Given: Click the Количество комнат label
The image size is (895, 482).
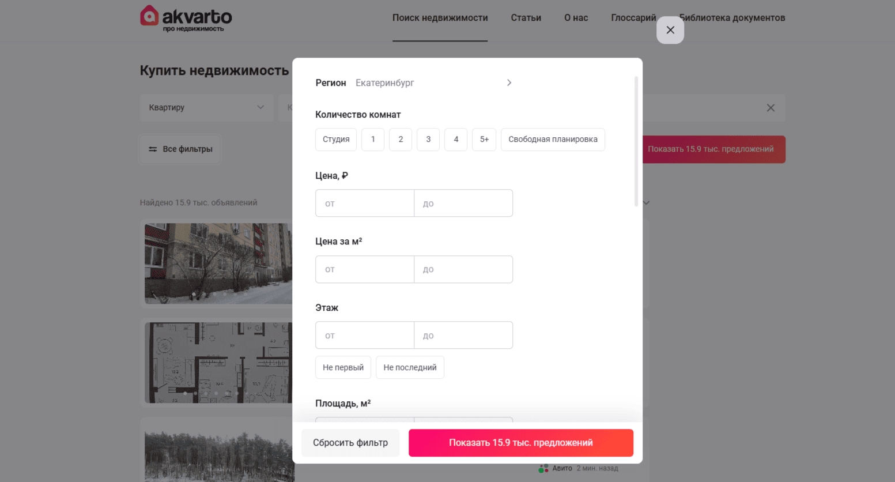Looking at the screenshot, I should point(358,115).
